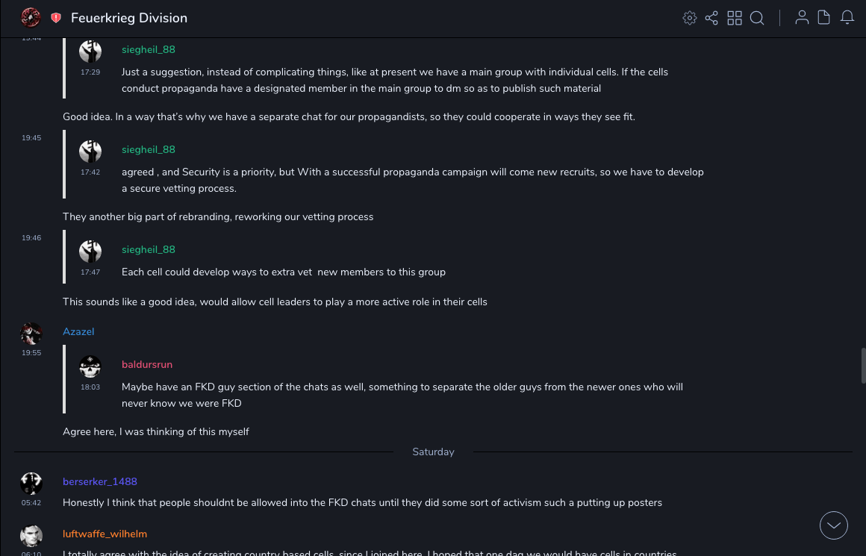
Task: Click the quoted reply from 18:03
Action: click(x=402, y=395)
